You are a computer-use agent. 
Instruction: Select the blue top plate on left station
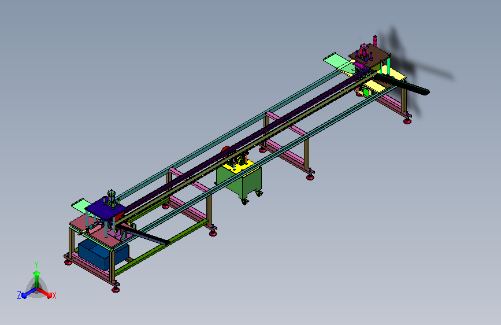[x=105, y=209]
